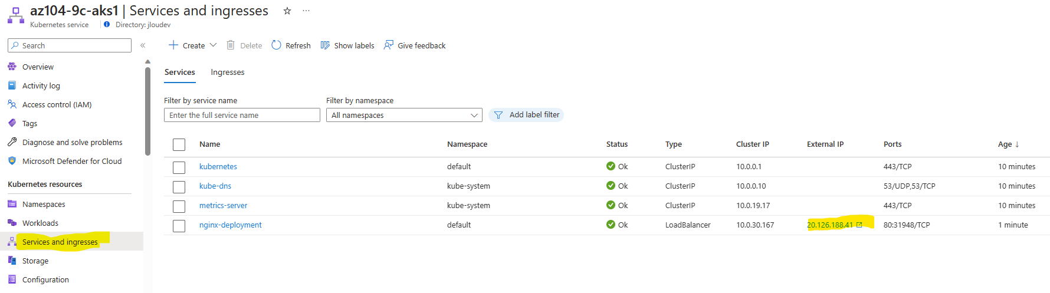Expand the Create dropdown chevron
This screenshot has width=1050, height=293.
click(213, 45)
